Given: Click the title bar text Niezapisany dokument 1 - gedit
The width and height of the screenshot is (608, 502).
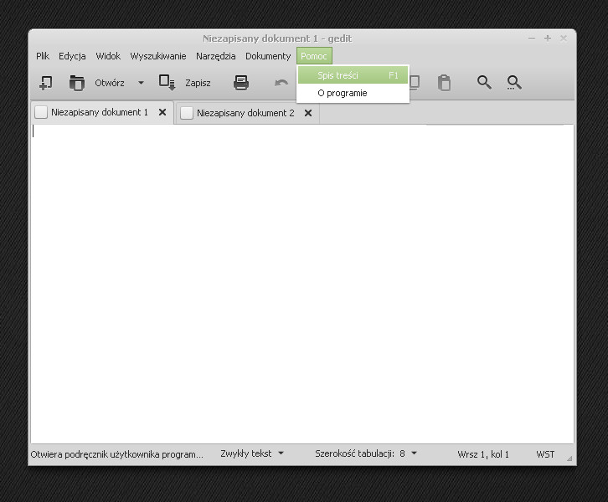Looking at the screenshot, I should tap(277, 38).
